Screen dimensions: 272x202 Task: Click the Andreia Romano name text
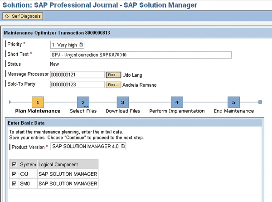click(140, 85)
